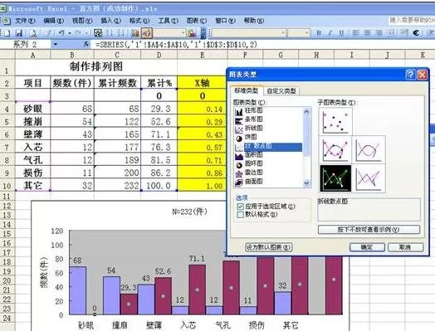Choose plain scatter points sub-type thumbnail

coord(335,121)
